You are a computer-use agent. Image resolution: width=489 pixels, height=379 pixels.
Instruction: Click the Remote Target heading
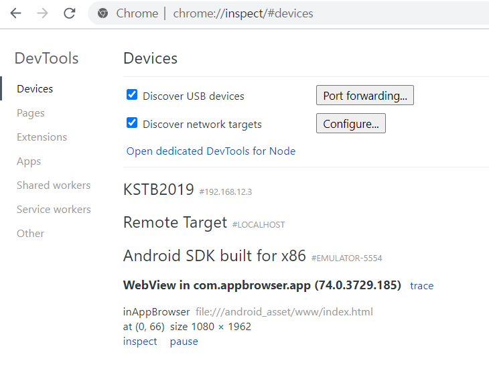pyautogui.click(x=176, y=222)
